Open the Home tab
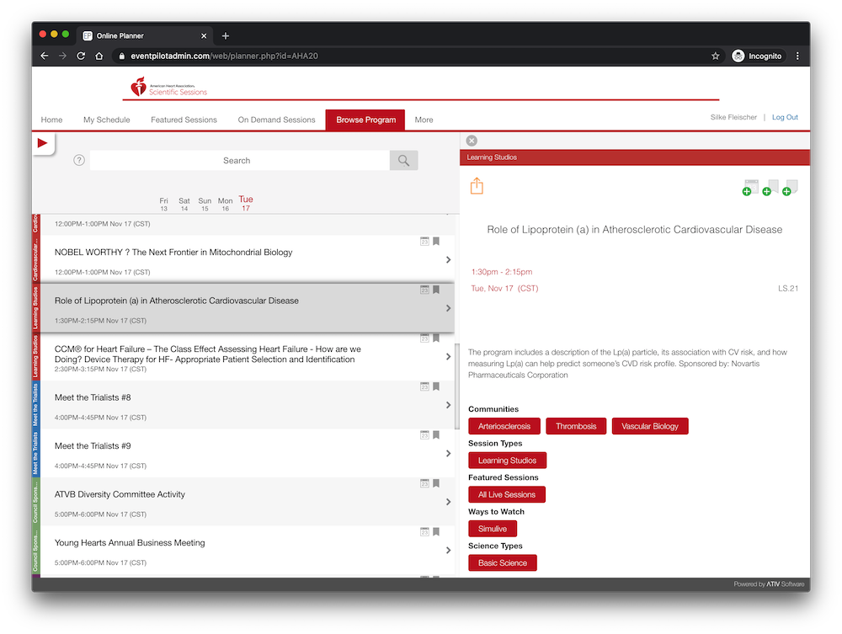The height and width of the screenshot is (634, 842). pyautogui.click(x=51, y=120)
